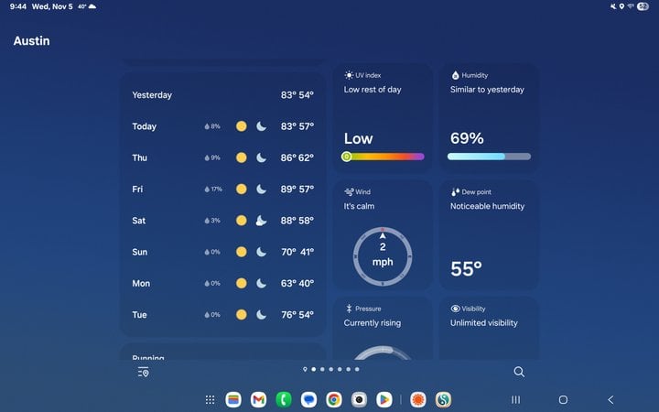The width and height of the screenshot is (659, 412).
Task: Open the saved locations list icon
Action: pyautogui.click(x=143, y=372)
